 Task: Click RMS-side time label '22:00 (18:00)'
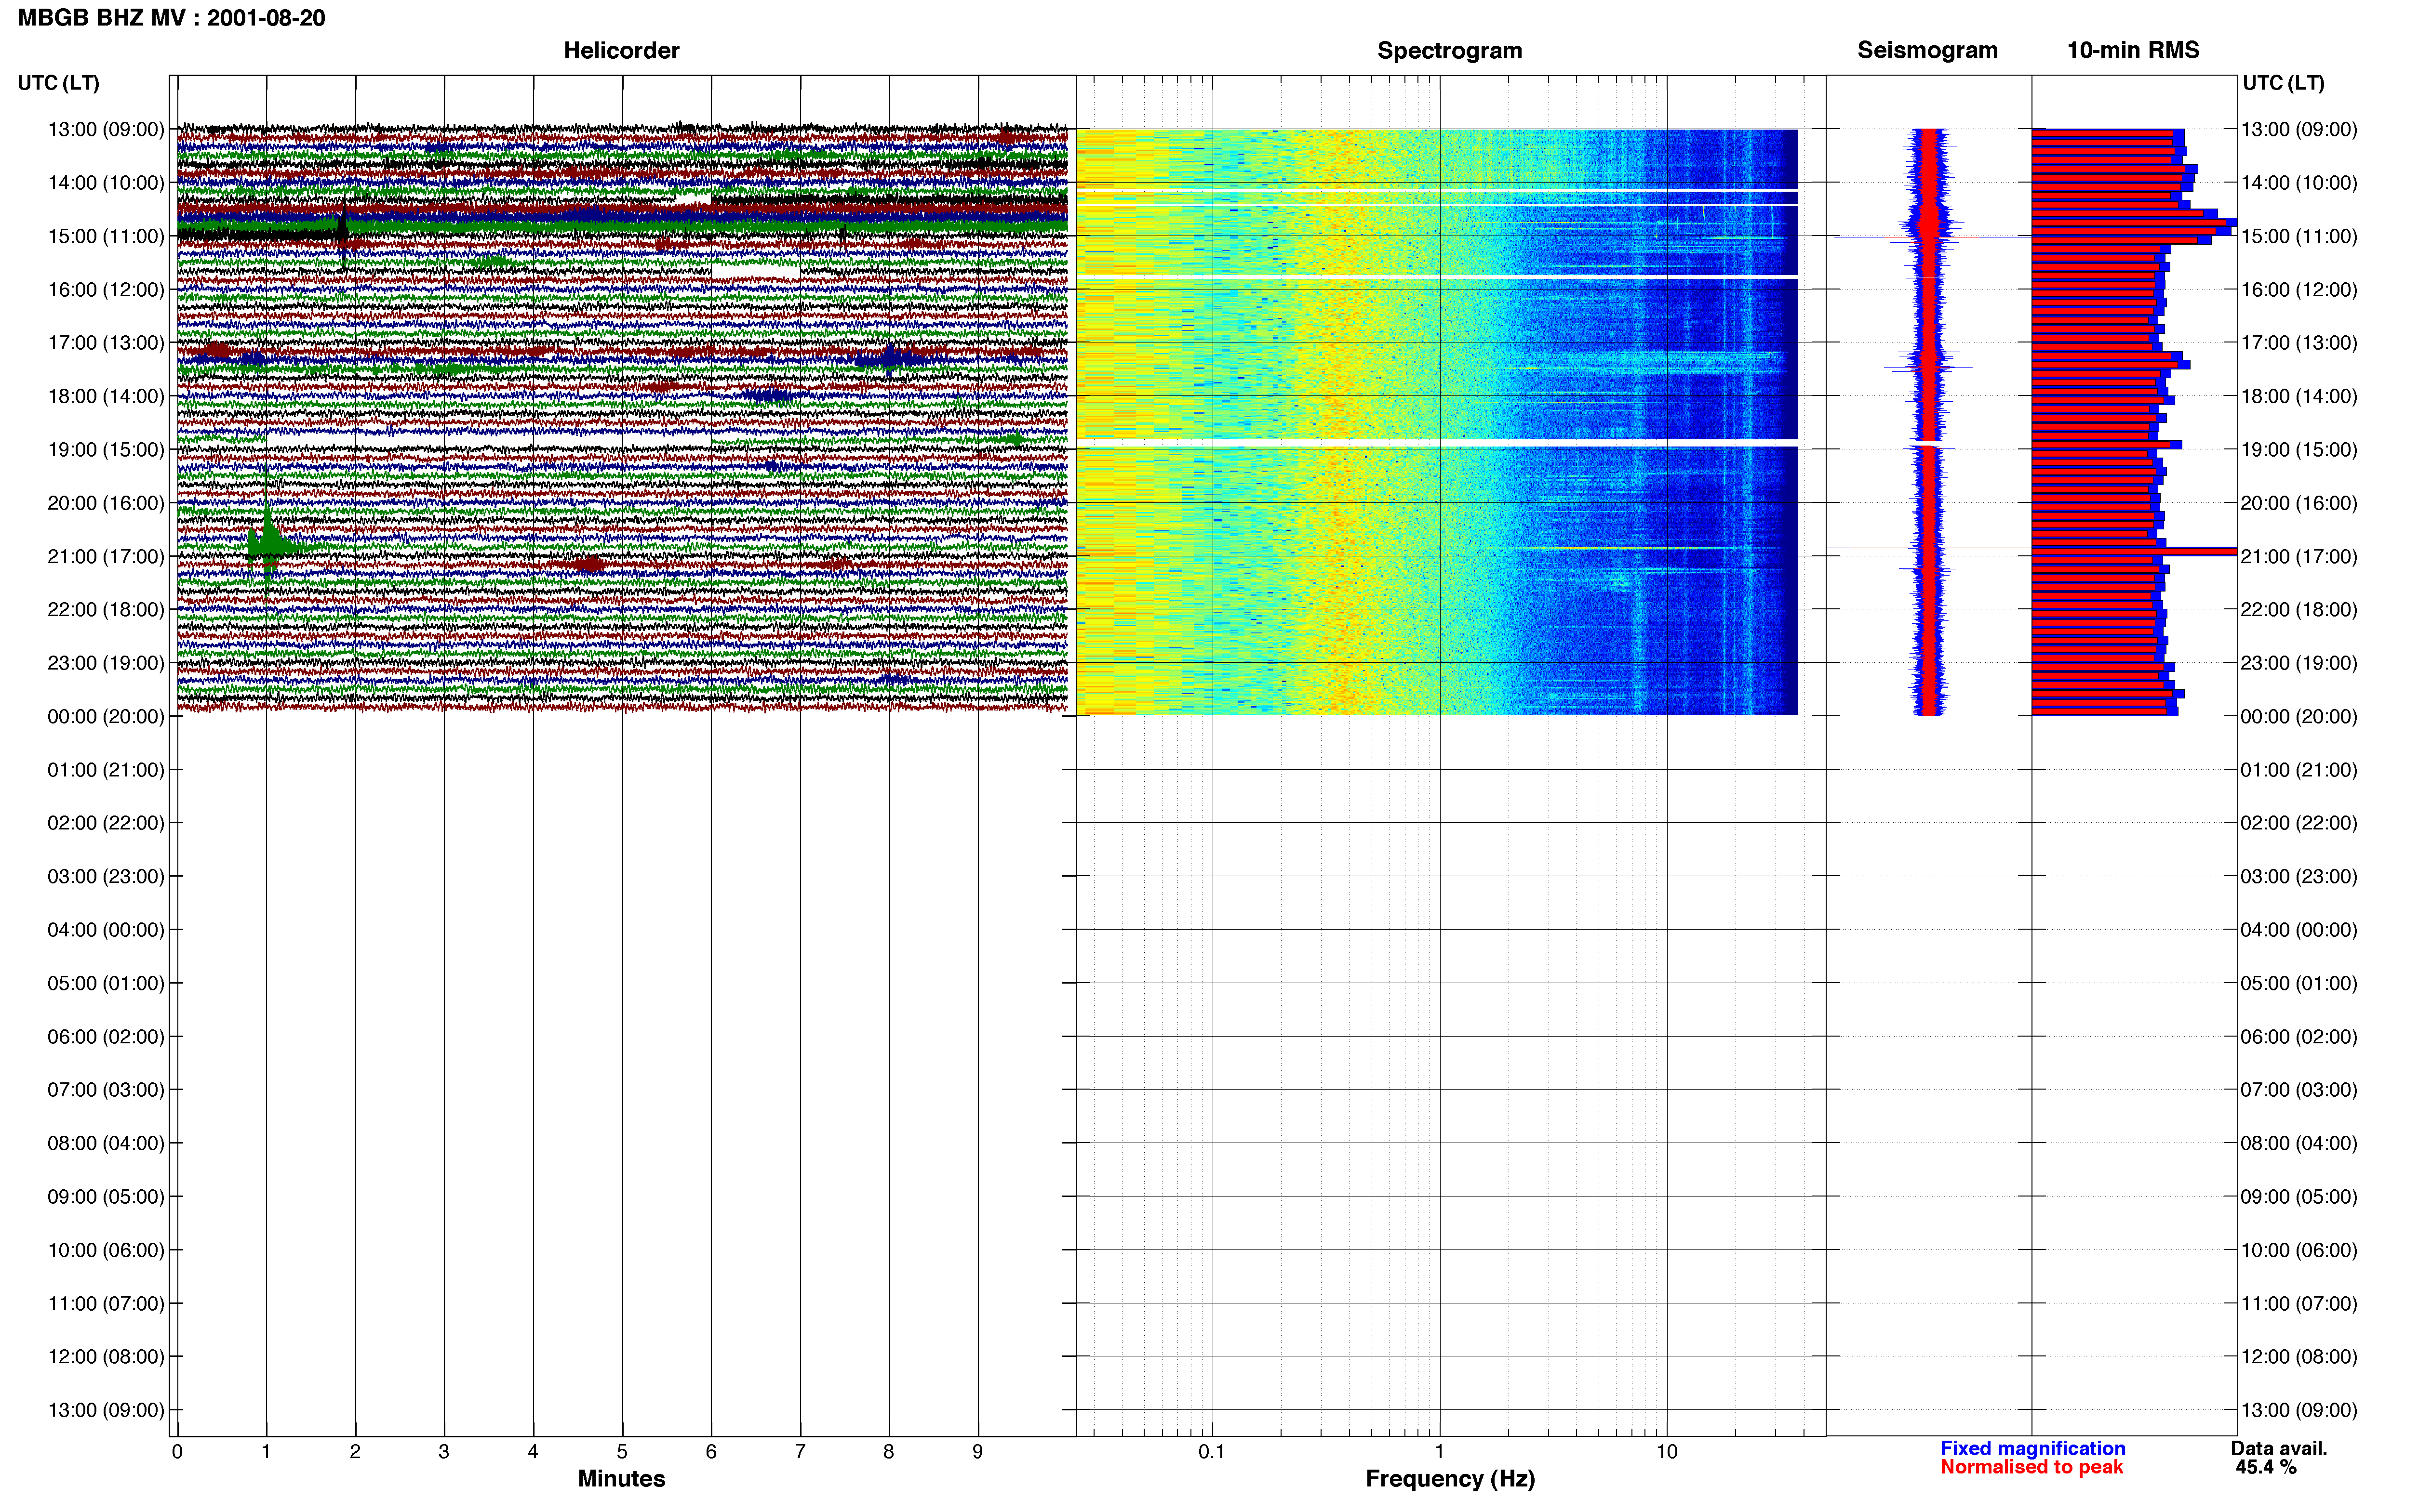click(x=2299, y=610)
